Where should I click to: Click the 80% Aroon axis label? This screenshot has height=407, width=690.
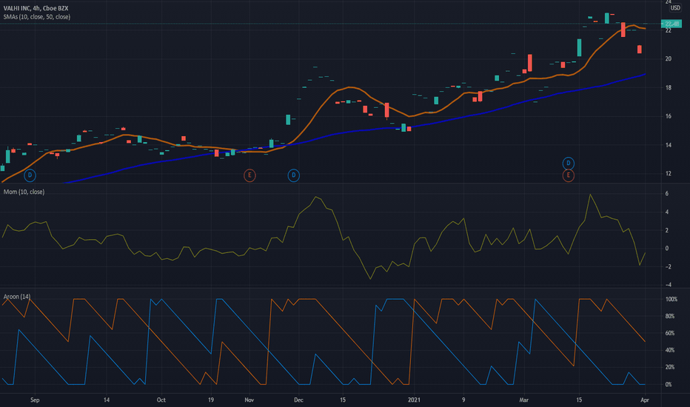pyautogui.click(x=670, y=317)
